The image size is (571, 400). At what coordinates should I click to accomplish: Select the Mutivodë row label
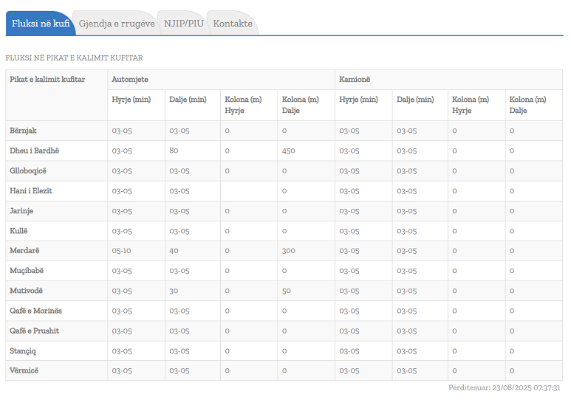coord(26,291)
